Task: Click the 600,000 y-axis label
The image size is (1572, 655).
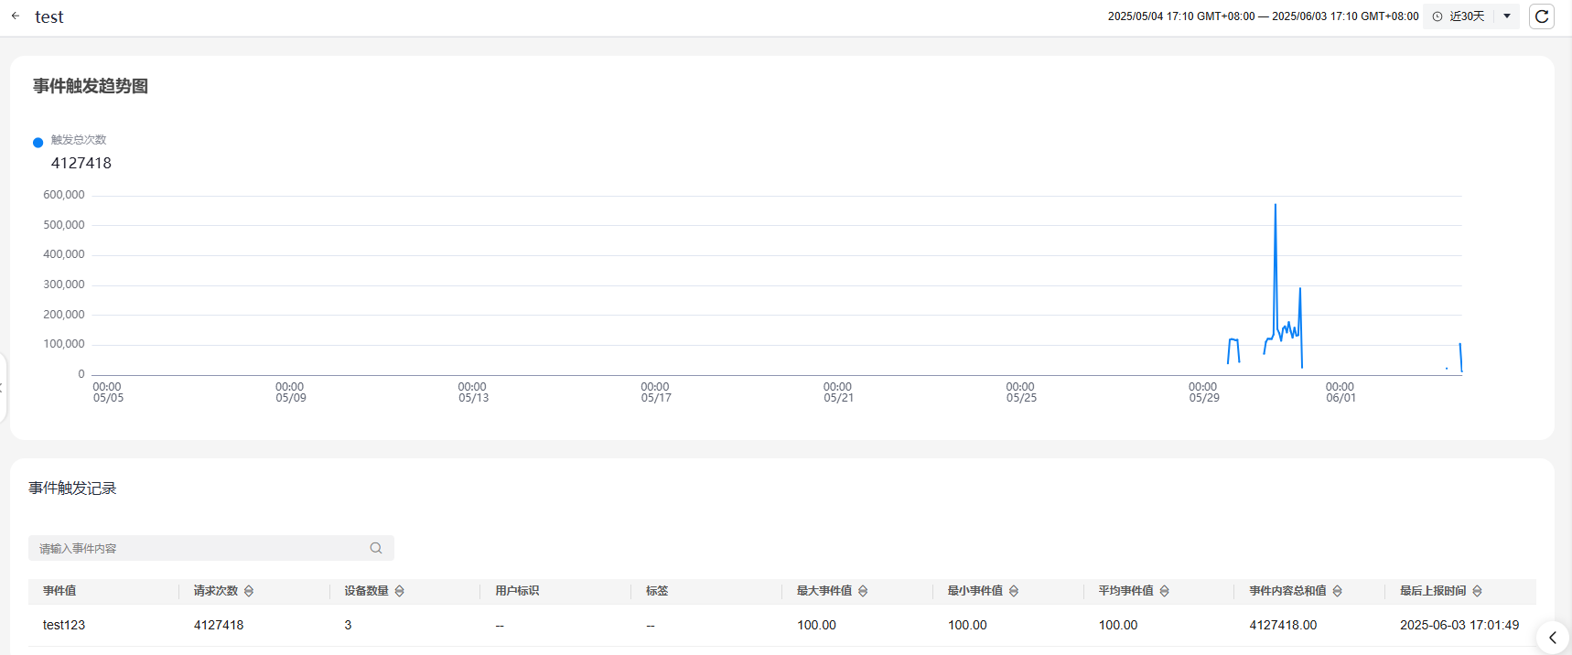Action: pyautogui.click(x=64, y=195)
